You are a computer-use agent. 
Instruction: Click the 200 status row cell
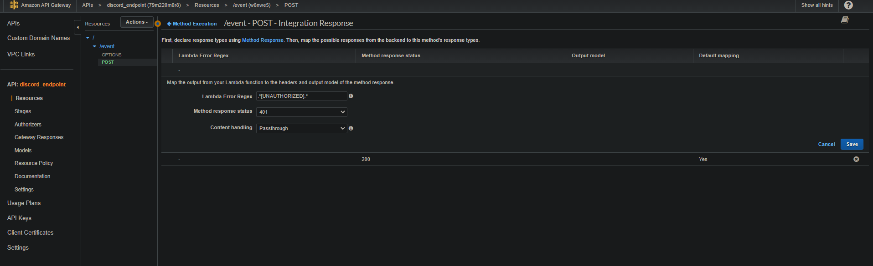click(366, 159)
